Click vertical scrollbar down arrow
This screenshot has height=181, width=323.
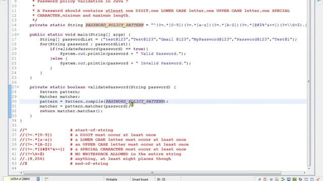pos(309,168)
